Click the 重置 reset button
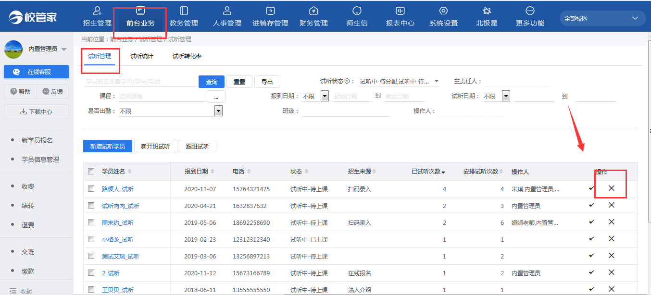The image size is (651, 295). click(x=239, y=82)
